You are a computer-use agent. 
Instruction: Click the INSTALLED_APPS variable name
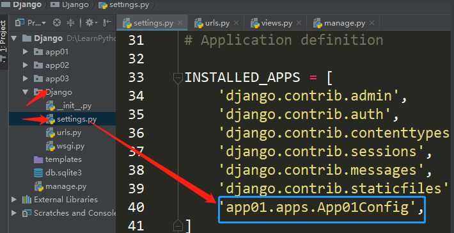242,77
